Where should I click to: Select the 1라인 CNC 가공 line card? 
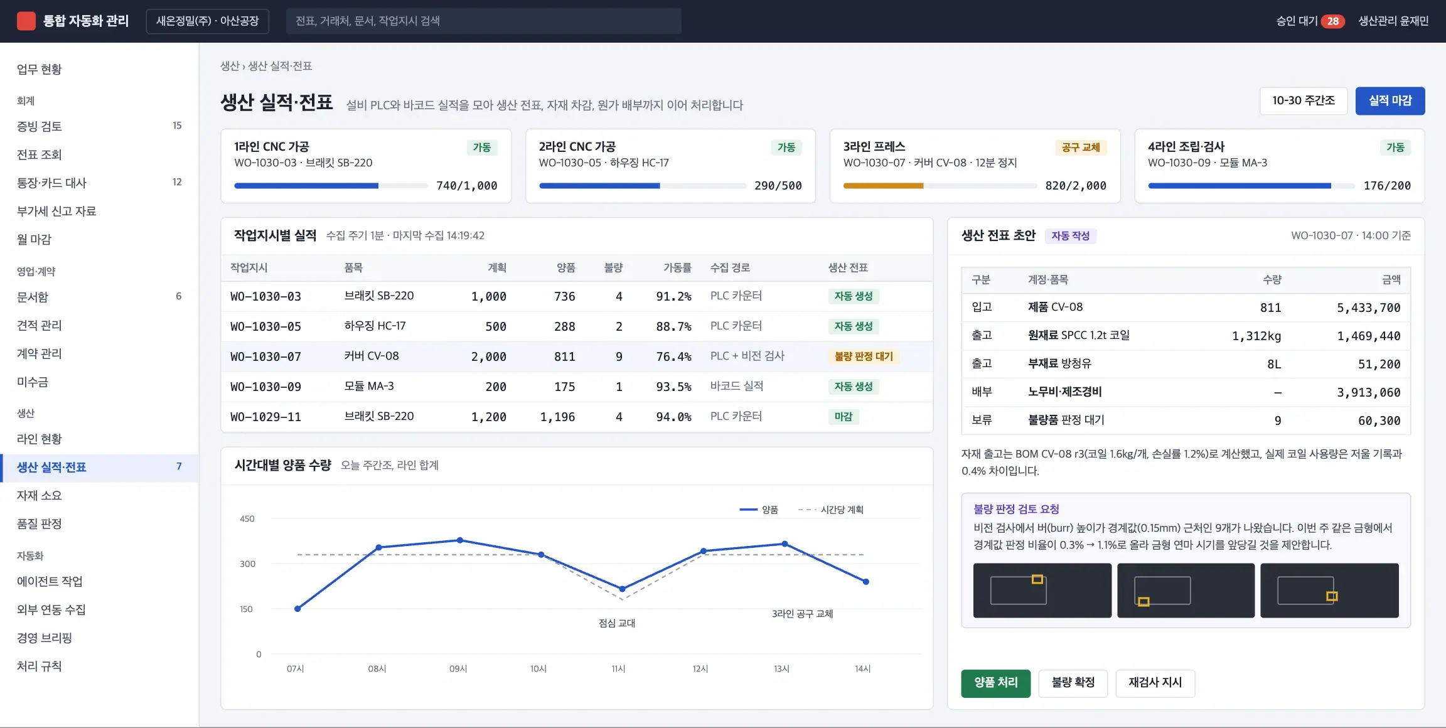coord(366,166)
